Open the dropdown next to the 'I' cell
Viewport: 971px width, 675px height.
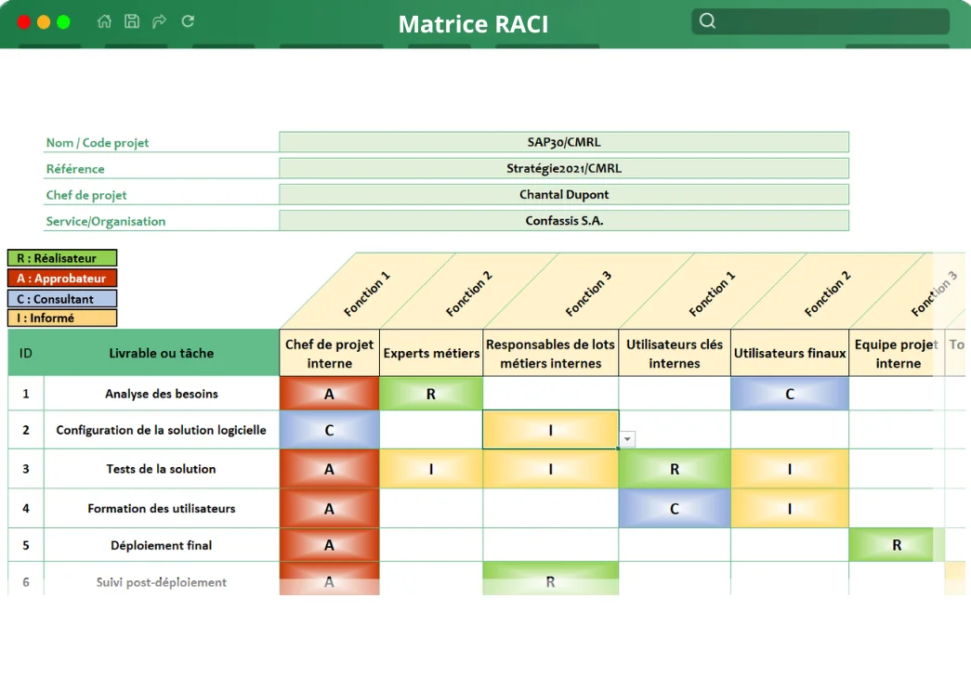click(625, 437)
